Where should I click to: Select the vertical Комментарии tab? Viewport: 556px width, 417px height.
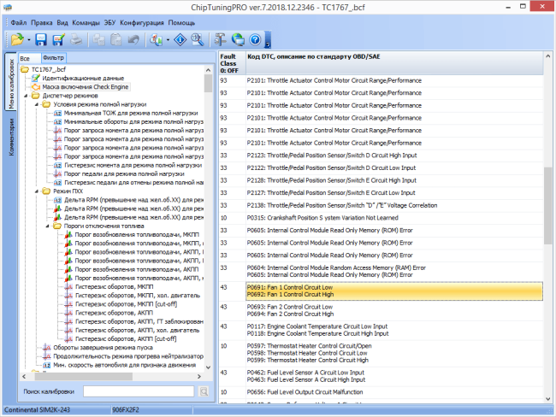pos(11,137)
